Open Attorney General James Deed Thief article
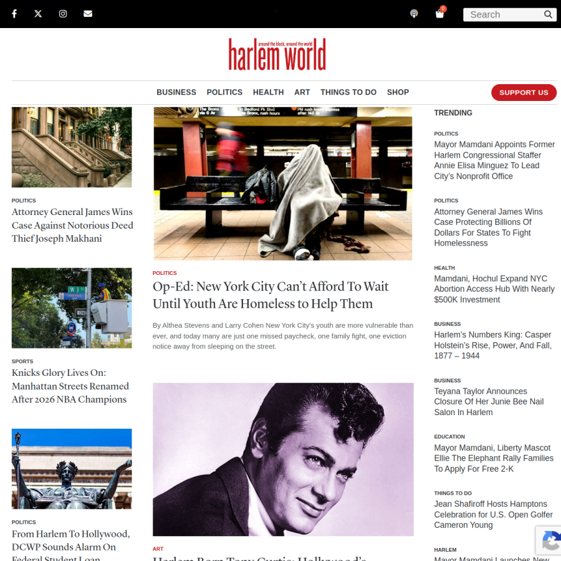561x561 pixels. tap(72, 225)
